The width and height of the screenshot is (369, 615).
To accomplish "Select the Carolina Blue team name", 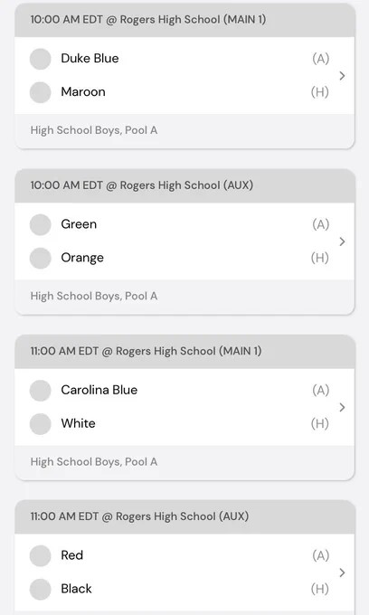I will (99, 390).
